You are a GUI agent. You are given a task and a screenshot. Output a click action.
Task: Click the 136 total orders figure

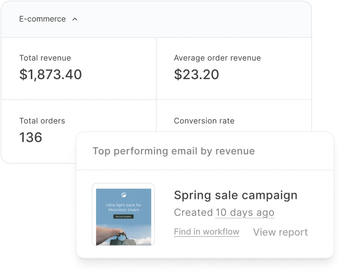tap(31, 137)
